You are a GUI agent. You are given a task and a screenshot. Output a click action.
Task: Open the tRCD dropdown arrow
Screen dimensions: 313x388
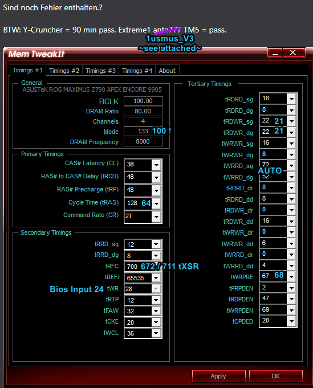point(156,177)
